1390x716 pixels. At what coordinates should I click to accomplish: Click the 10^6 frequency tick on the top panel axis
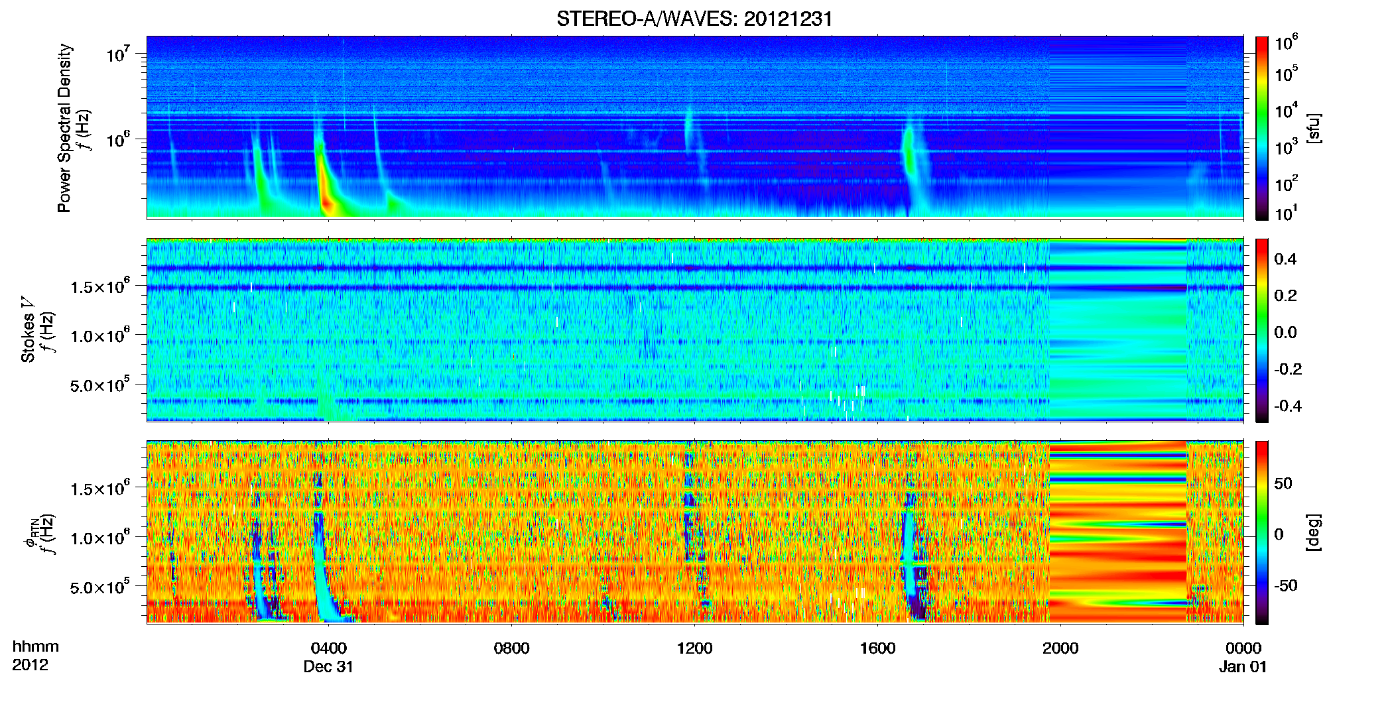click(x=118, y=139)
